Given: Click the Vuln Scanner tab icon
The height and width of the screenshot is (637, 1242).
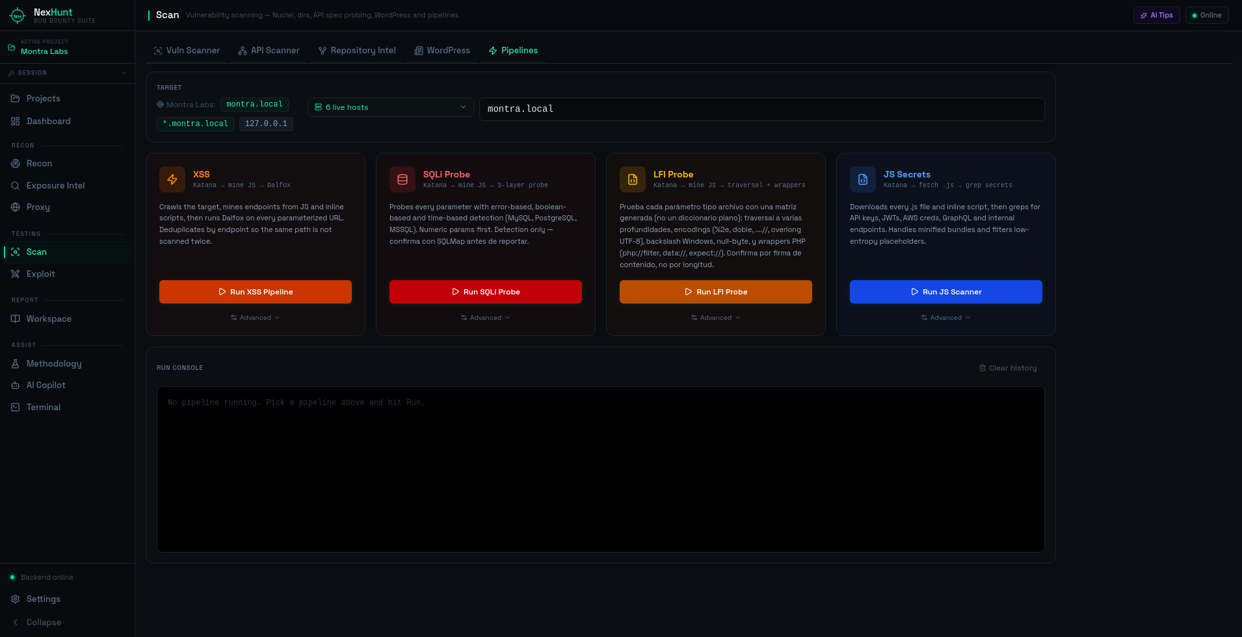Looking at the screenshot, I should (158, 51).
